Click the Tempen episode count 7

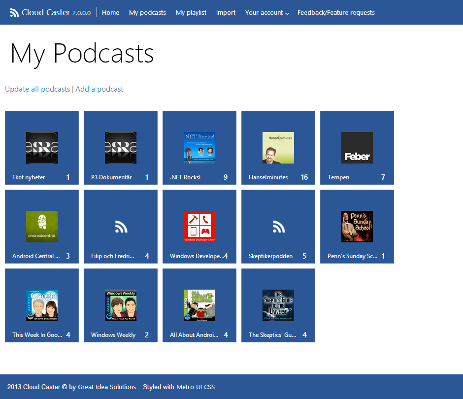pos(383,177)
